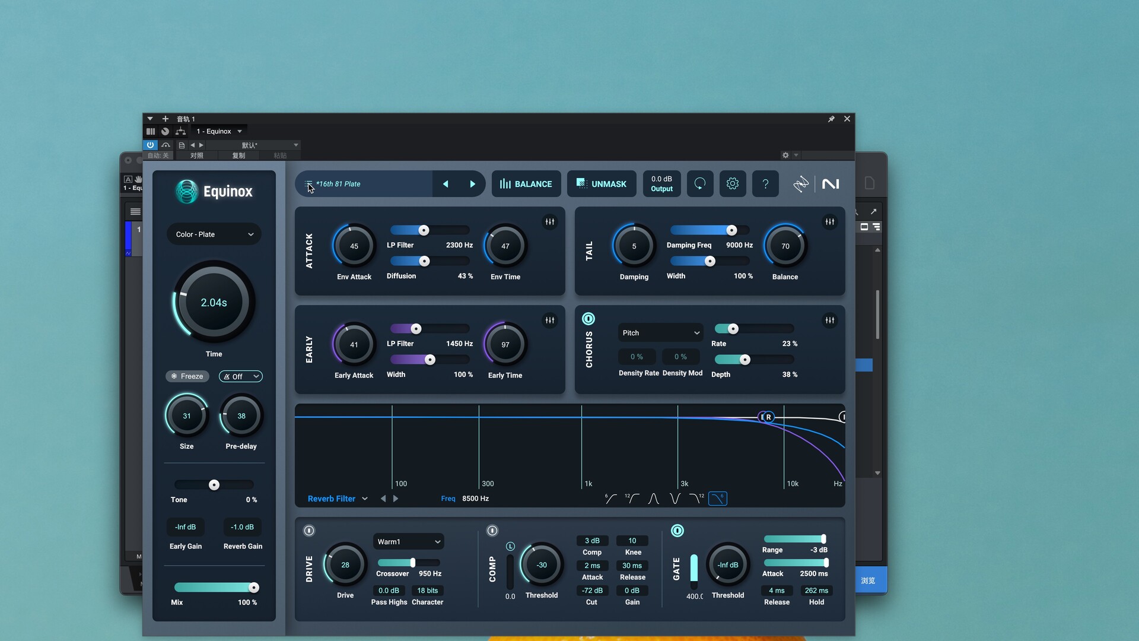Open the Warm1 drive type dropdown

[408, 542]
